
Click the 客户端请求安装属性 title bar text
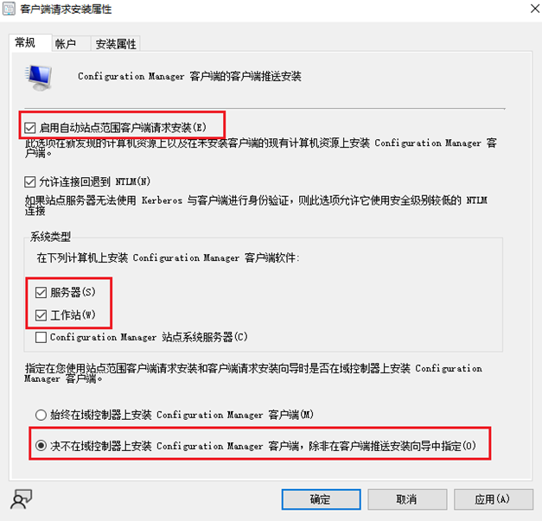tap(66, 9)
